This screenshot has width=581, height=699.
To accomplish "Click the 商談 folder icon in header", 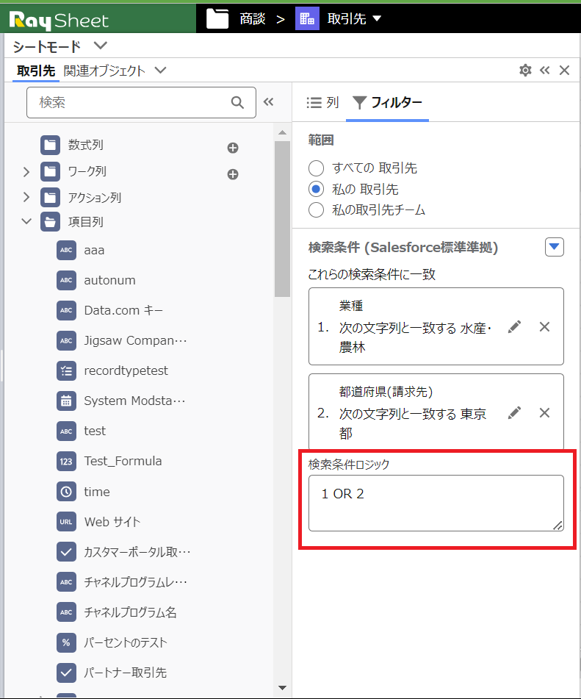I will tap(217, 18).
